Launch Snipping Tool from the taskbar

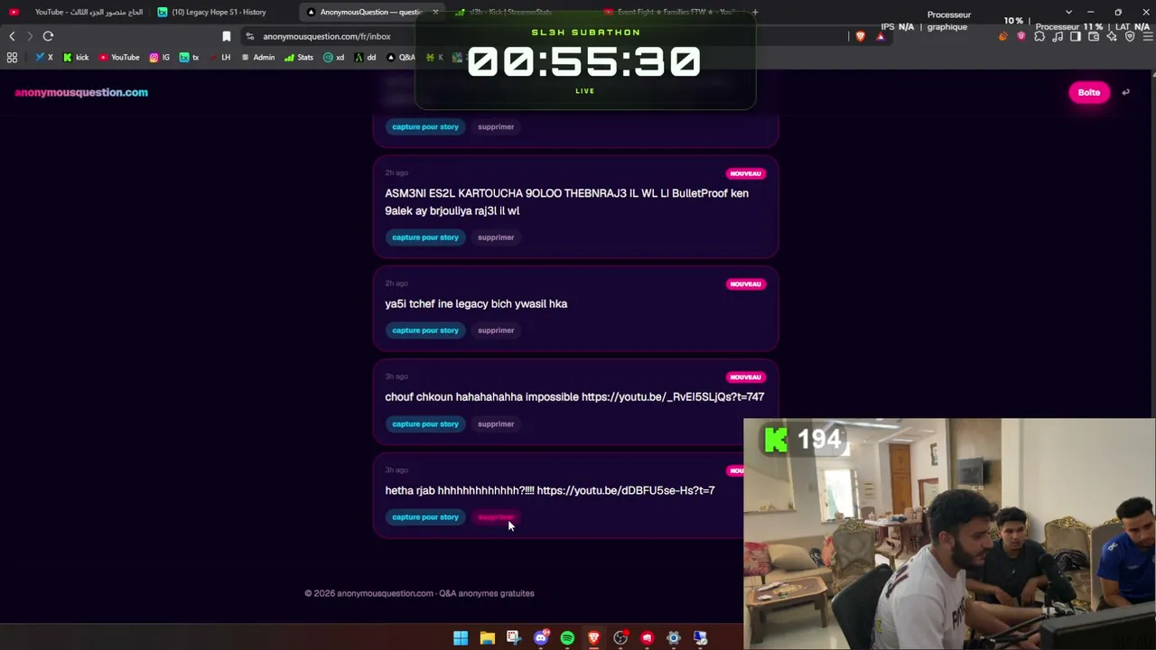coord(514,638)
